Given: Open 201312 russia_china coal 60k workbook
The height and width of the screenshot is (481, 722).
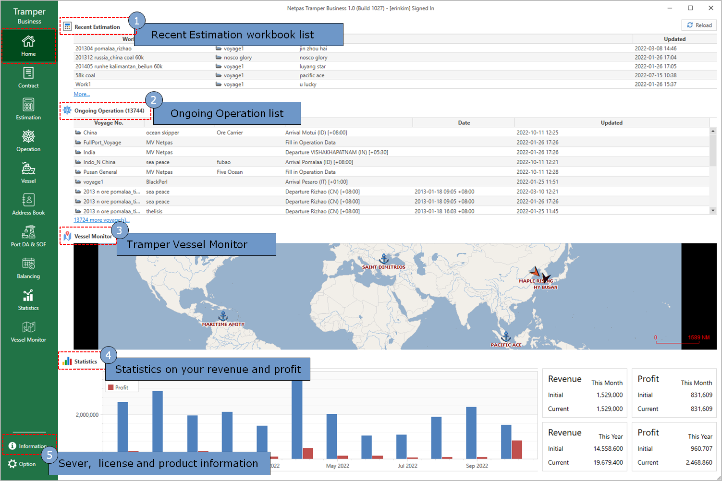Looking at the screenshot, I should click(x=110, y=58).
